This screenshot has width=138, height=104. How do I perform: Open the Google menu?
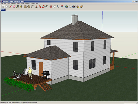coord(33,4)
